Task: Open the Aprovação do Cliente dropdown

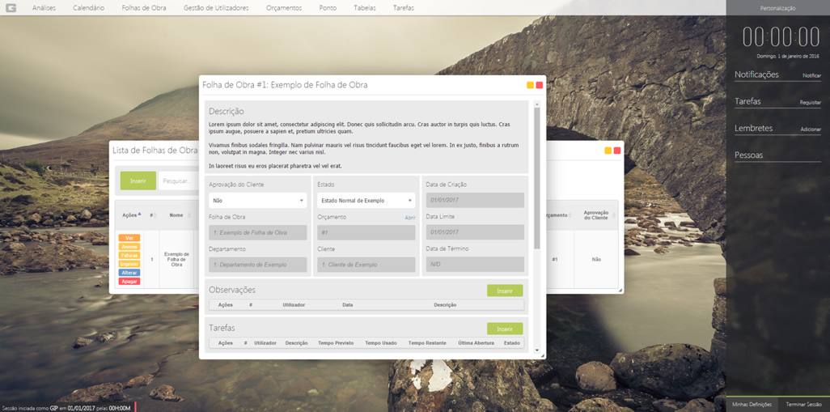Action: click(x=257, y=201)
